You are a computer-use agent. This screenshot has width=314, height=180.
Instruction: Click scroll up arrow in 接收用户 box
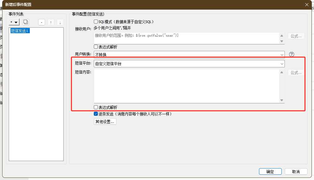[x=282, y=35]
